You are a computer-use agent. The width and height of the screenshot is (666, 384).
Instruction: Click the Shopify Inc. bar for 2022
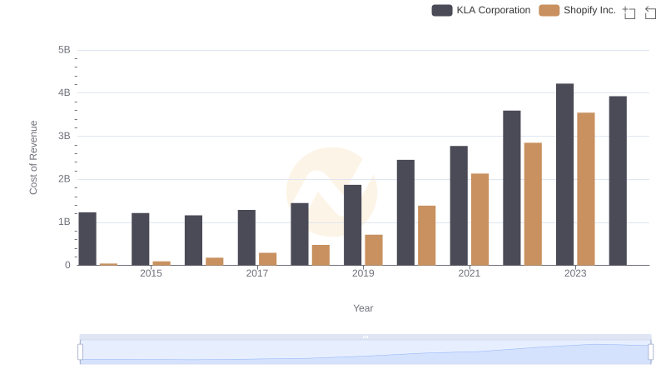[x=533, y=204]
